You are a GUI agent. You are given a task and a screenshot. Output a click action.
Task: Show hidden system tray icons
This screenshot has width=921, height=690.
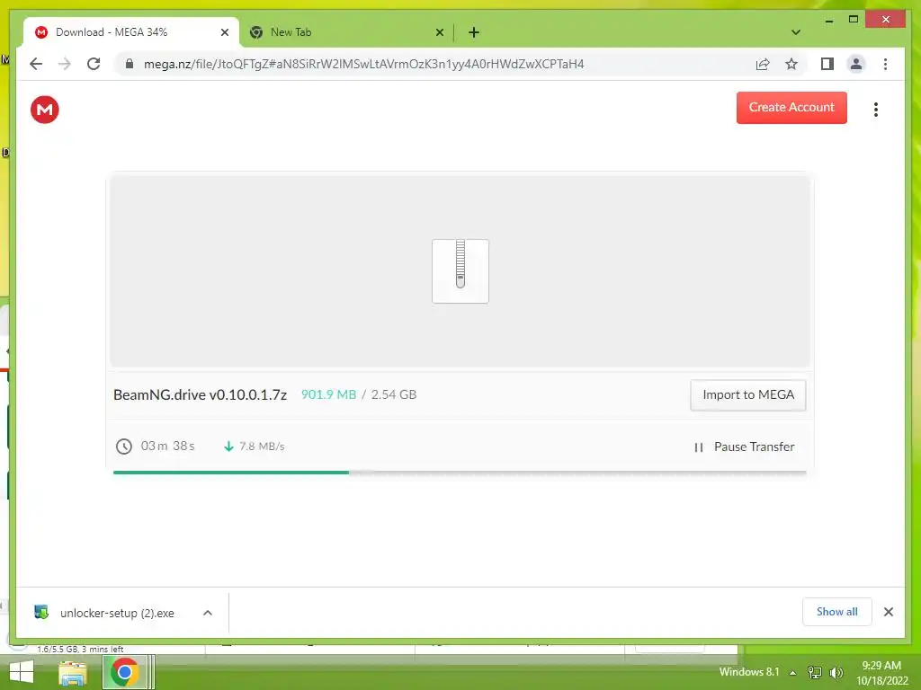click(792, 673)
